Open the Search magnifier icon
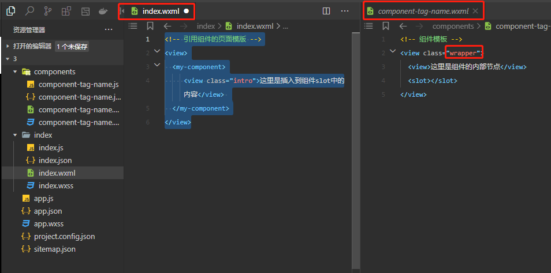 [x=29, y=11]
